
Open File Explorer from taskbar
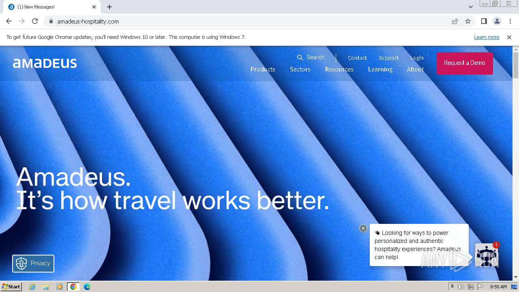click(x=46, y=287)
